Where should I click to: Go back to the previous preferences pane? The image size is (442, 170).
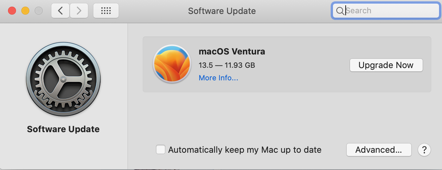tap(60, 11)
